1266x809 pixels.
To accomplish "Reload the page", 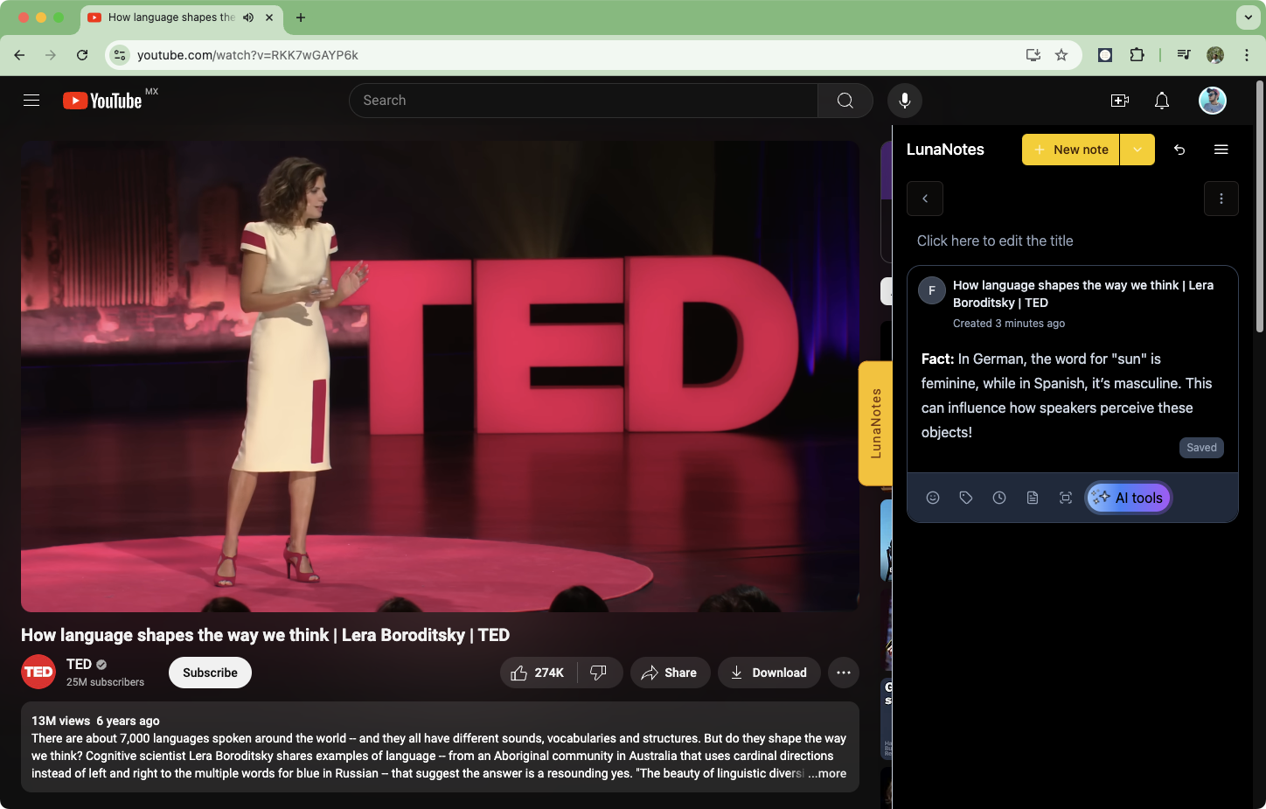I will point(82,55).
